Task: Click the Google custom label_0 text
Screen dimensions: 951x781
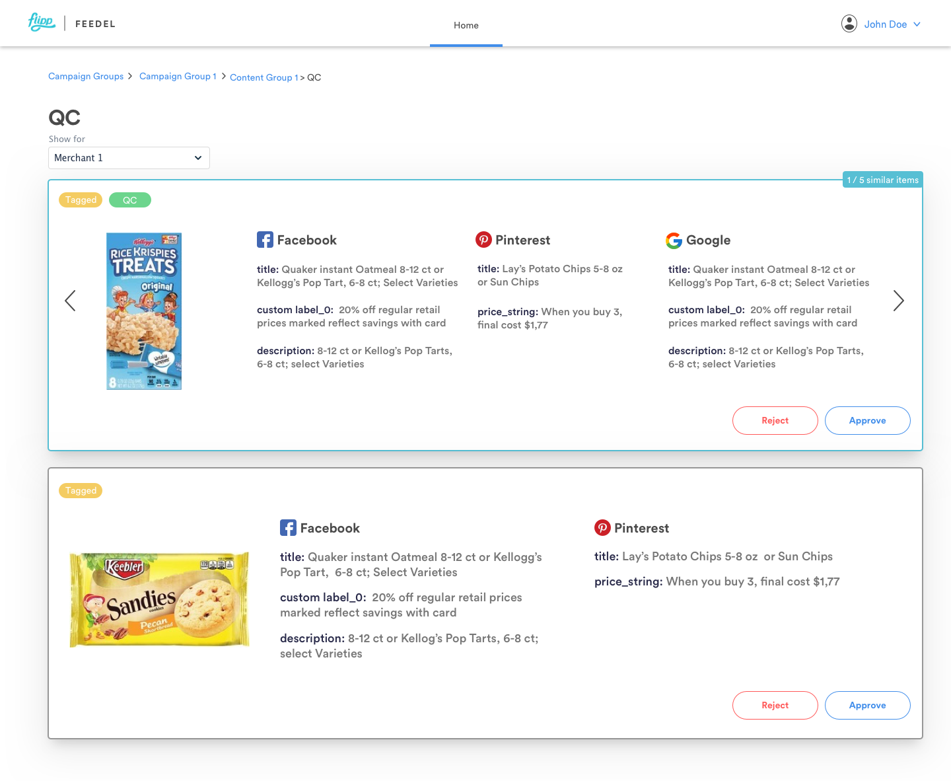Action: click(x=763, y=316)
